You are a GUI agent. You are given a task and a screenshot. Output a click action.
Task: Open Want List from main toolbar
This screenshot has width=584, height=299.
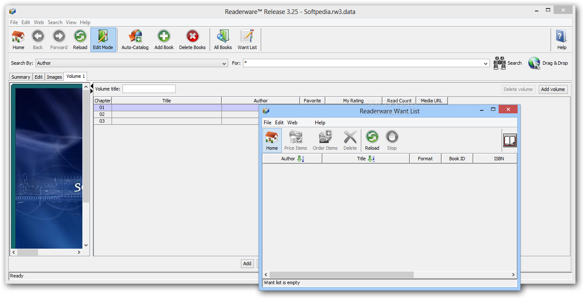click(247, 40)
